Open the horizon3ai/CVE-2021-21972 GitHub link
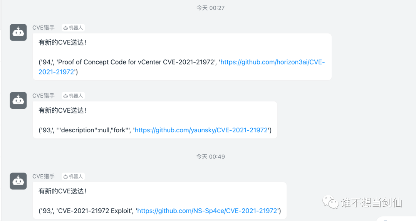 pyautogui.click(x=273, y=62)
